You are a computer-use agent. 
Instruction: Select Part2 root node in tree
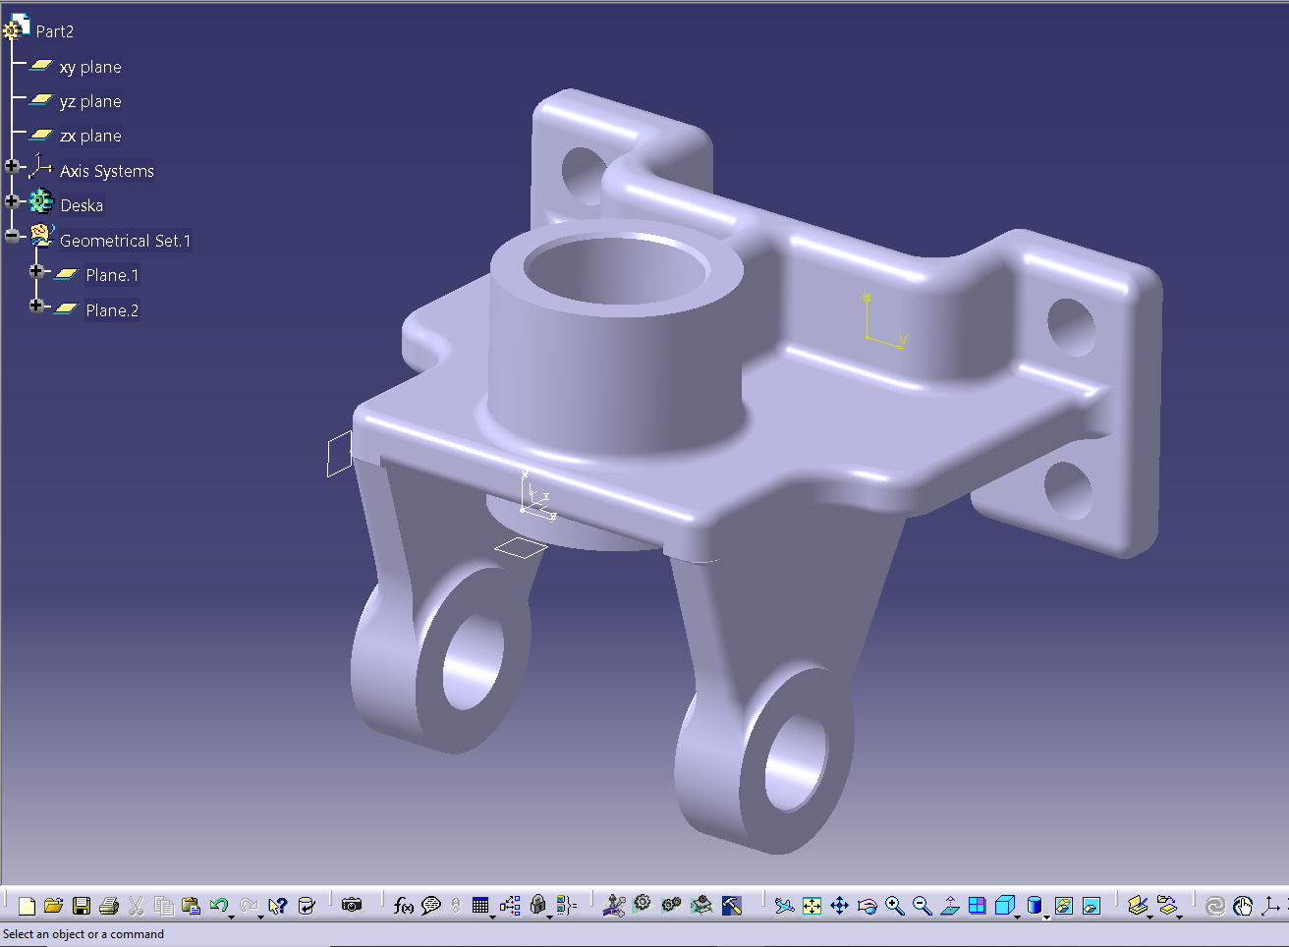[54, 31]
